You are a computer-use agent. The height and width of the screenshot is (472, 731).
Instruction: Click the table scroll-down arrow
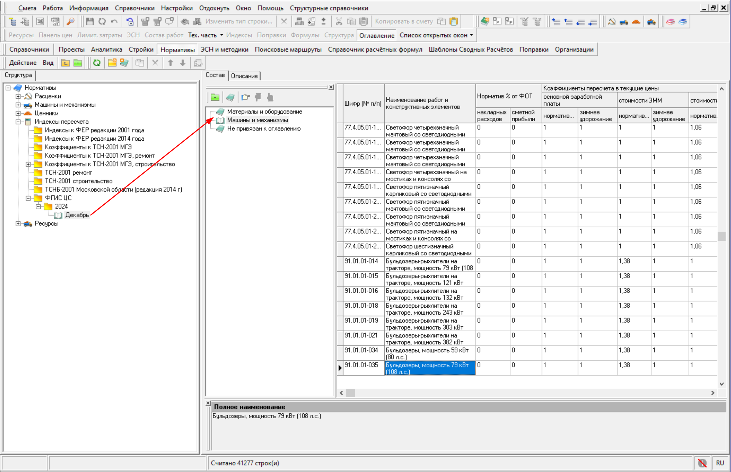tap(721, 384)
